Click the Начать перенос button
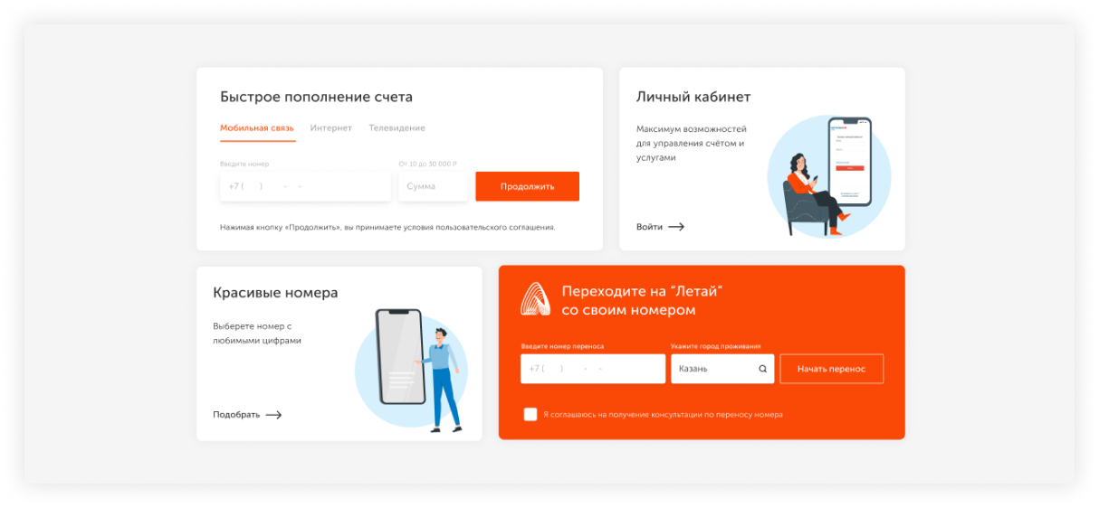Viewport: 1099px width, 508px height. 831,369
